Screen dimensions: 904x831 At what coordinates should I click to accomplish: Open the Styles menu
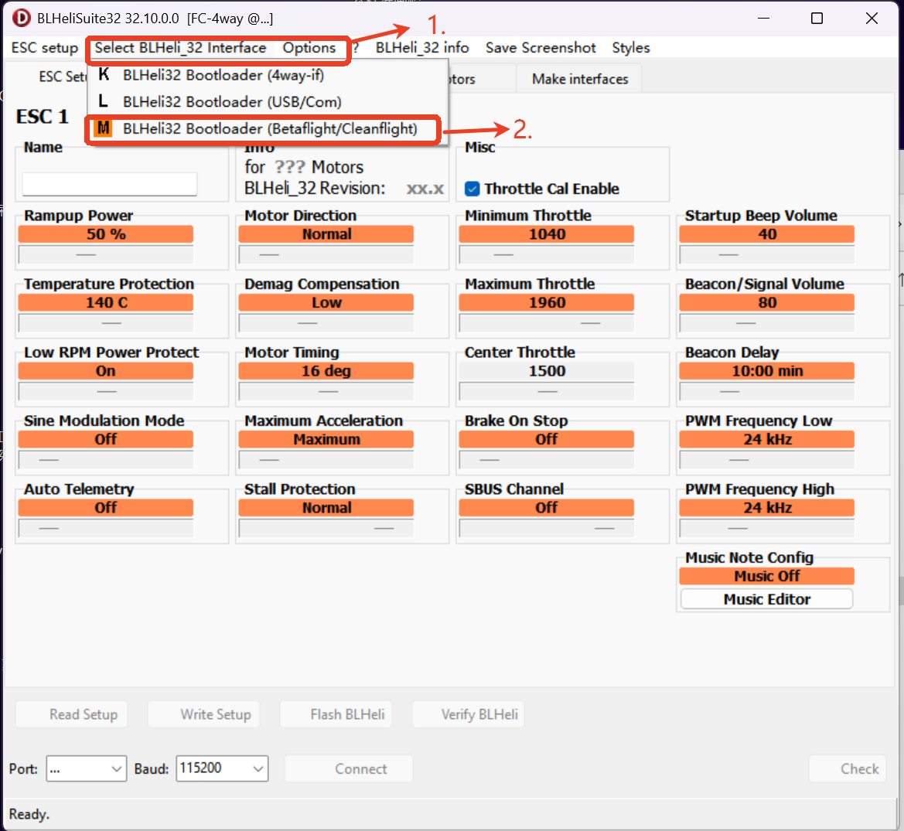pyautogui.click(x=631, y=48)
